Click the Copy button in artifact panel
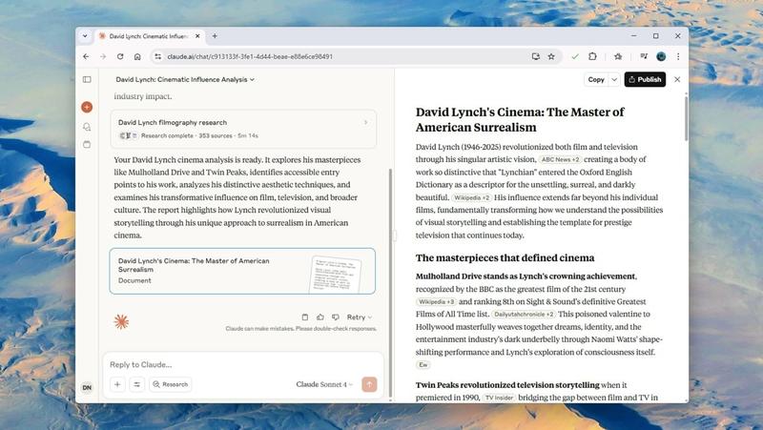The width and height of the screenshot is (763, 430). click(x=596, y=79)
